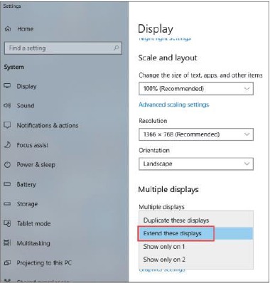The height and width of the screenshot is (283, 270).
Task: Click the Focus assist moon icon
Action: (x=7, y=145)
